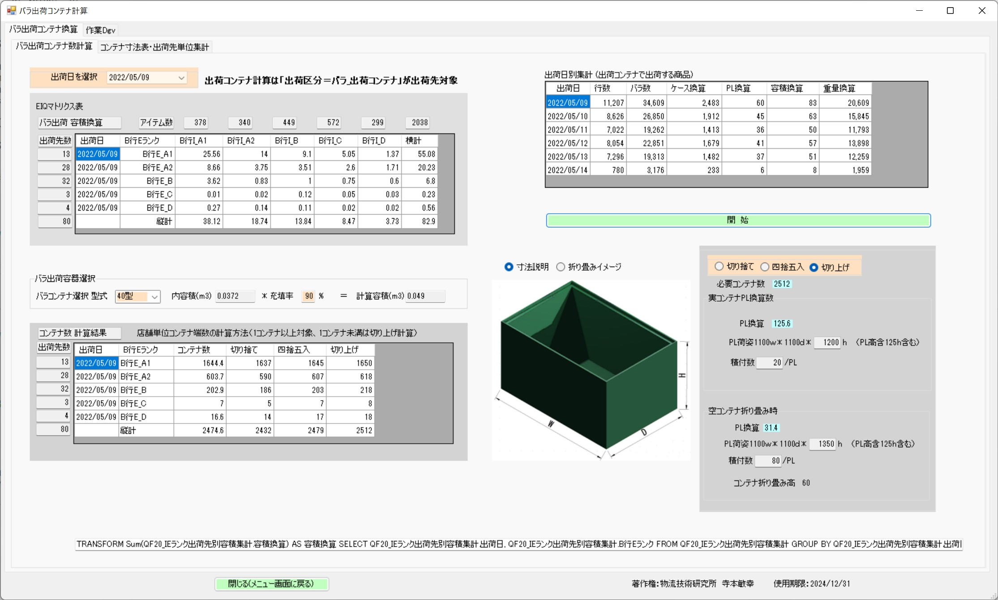Screen dimensions: 998x600
Task: Click the 充填率 percentage field
Action: 308,296
